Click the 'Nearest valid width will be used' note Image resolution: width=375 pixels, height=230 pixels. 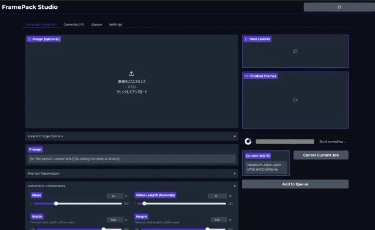pos(52,222)
